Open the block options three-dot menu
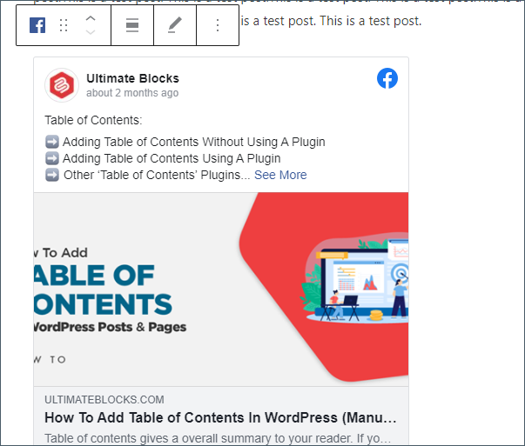The image size is (525, 446). click(x=218, y=25)
